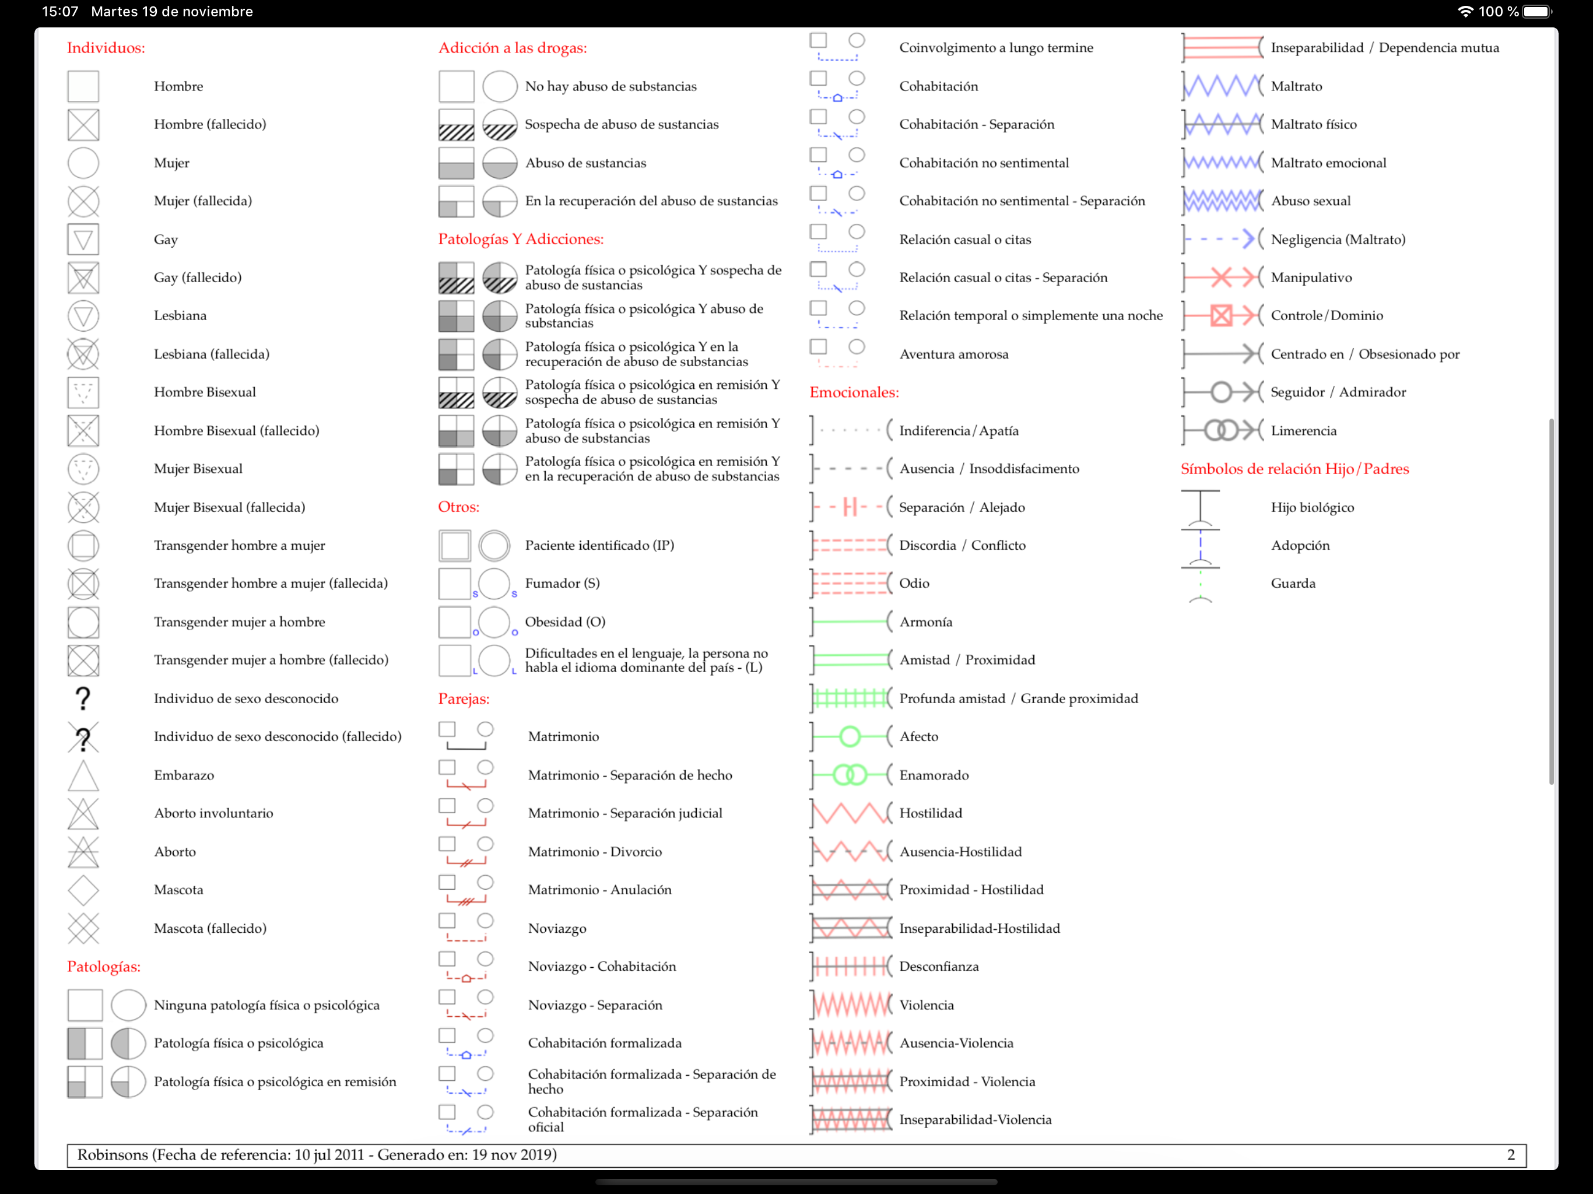Tap the 'Obesidad (O)' label
The height and width of the screenshot is (1194, 1593).
(x=566, y=622)
